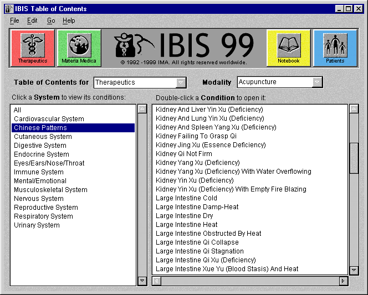Select Kidney And Lung Yin Xu (Deficiency)
The image size is (368, 295).
click(250, 118)
